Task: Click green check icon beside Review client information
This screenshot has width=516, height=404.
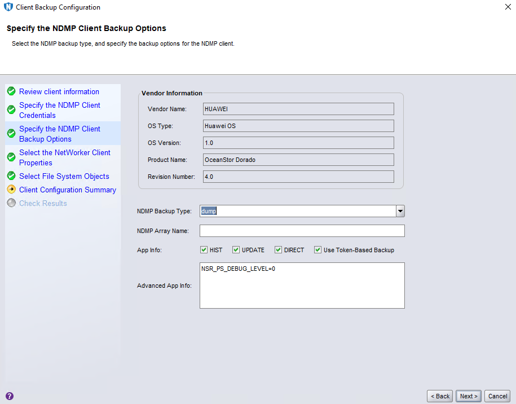Action: coord(11,91)
